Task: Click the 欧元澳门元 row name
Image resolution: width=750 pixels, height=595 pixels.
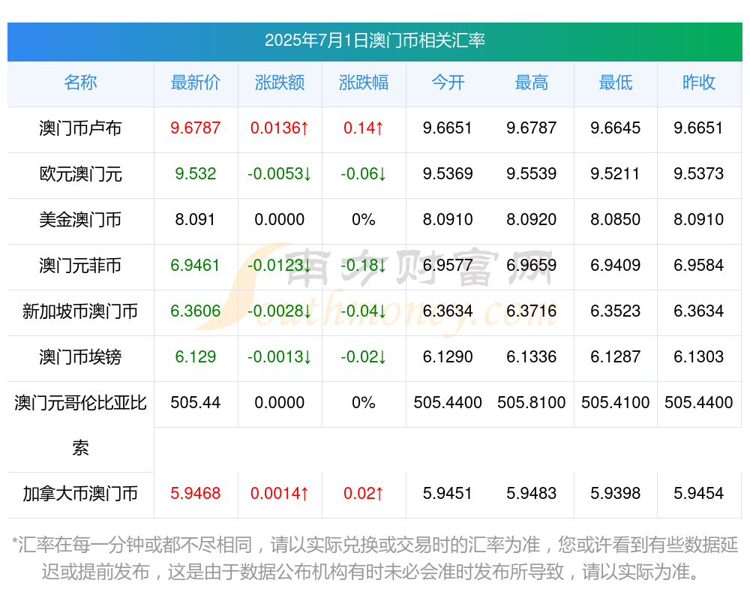Action: pos(80,174)
